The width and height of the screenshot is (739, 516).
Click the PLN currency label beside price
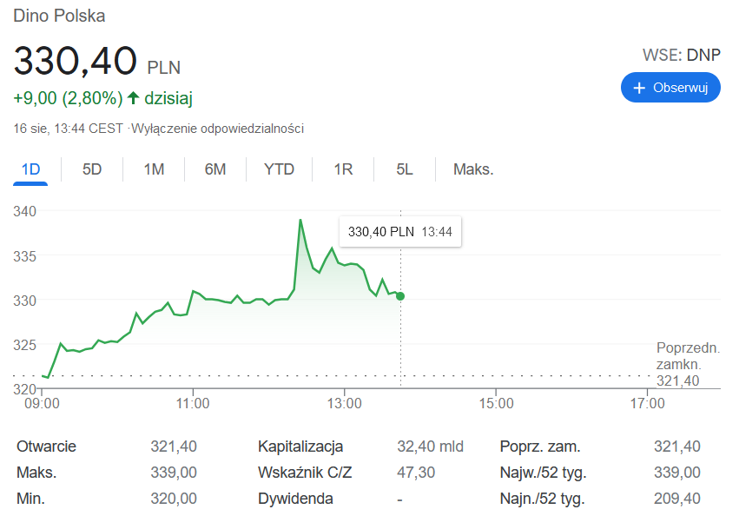coord(163,68)
